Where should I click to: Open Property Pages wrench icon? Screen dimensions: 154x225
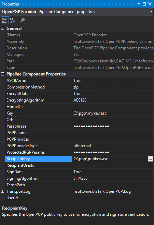point(23,20)
